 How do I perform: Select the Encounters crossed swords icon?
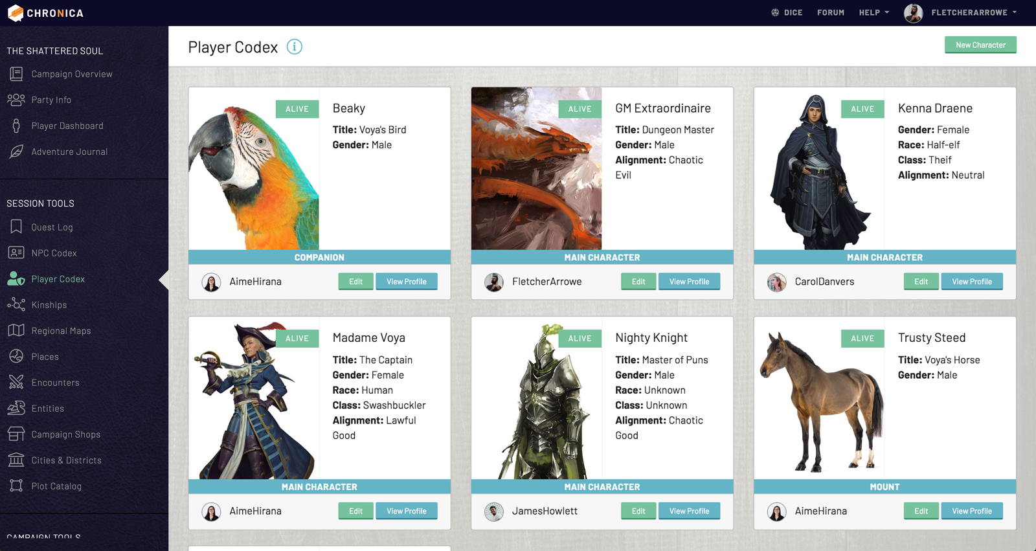tap(16, 382)
